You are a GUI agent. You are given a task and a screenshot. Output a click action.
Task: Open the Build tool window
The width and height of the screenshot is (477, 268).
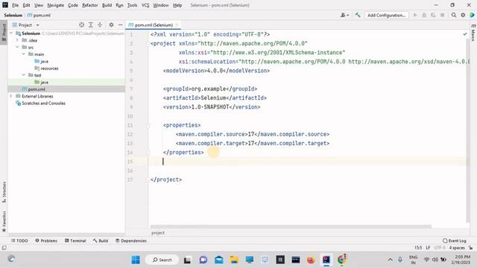101,240
